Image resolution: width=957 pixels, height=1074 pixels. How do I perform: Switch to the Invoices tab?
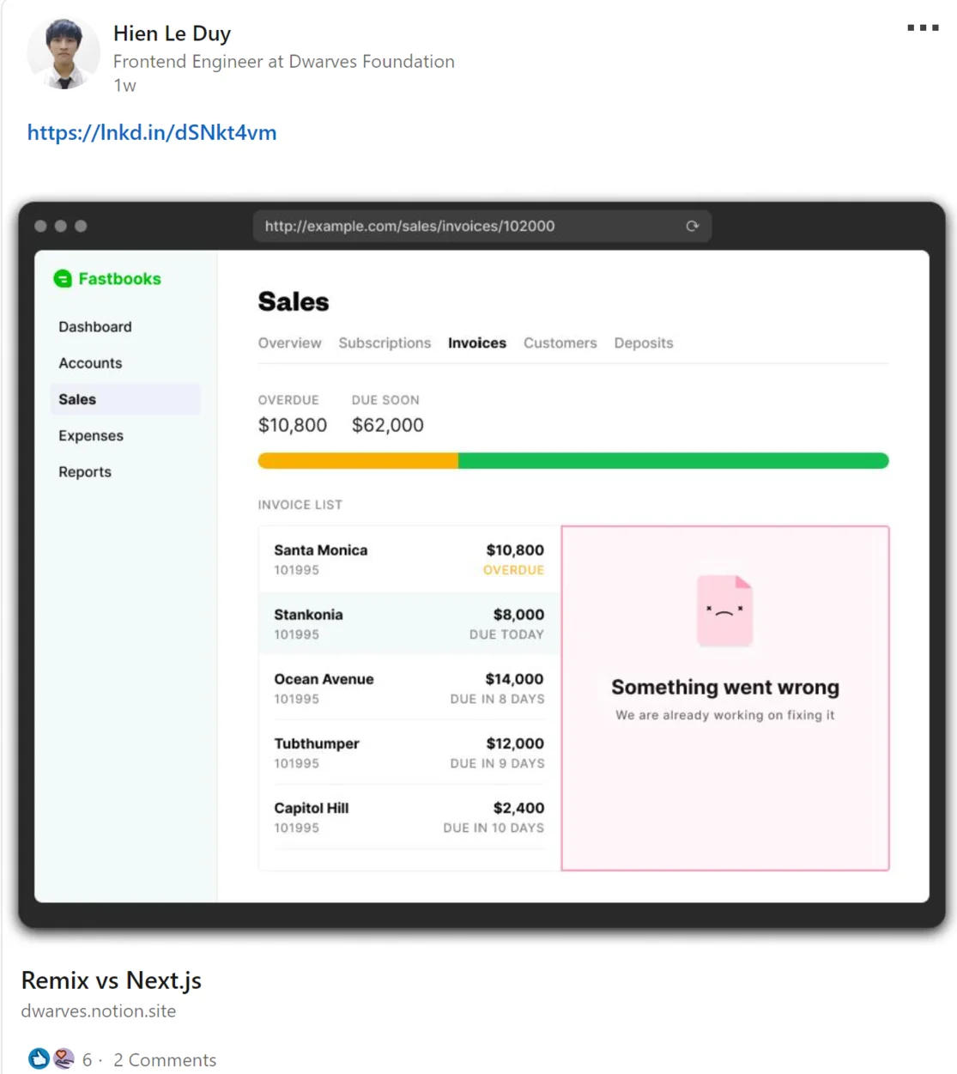(477, 343)
